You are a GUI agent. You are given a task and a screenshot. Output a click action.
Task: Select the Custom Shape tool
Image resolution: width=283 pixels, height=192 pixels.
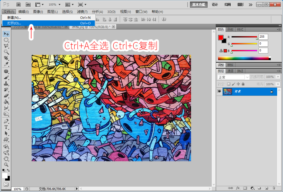point(6,139)
